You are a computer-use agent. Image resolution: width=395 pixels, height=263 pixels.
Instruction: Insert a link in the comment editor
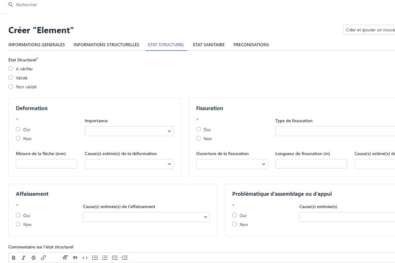[43, 258]
